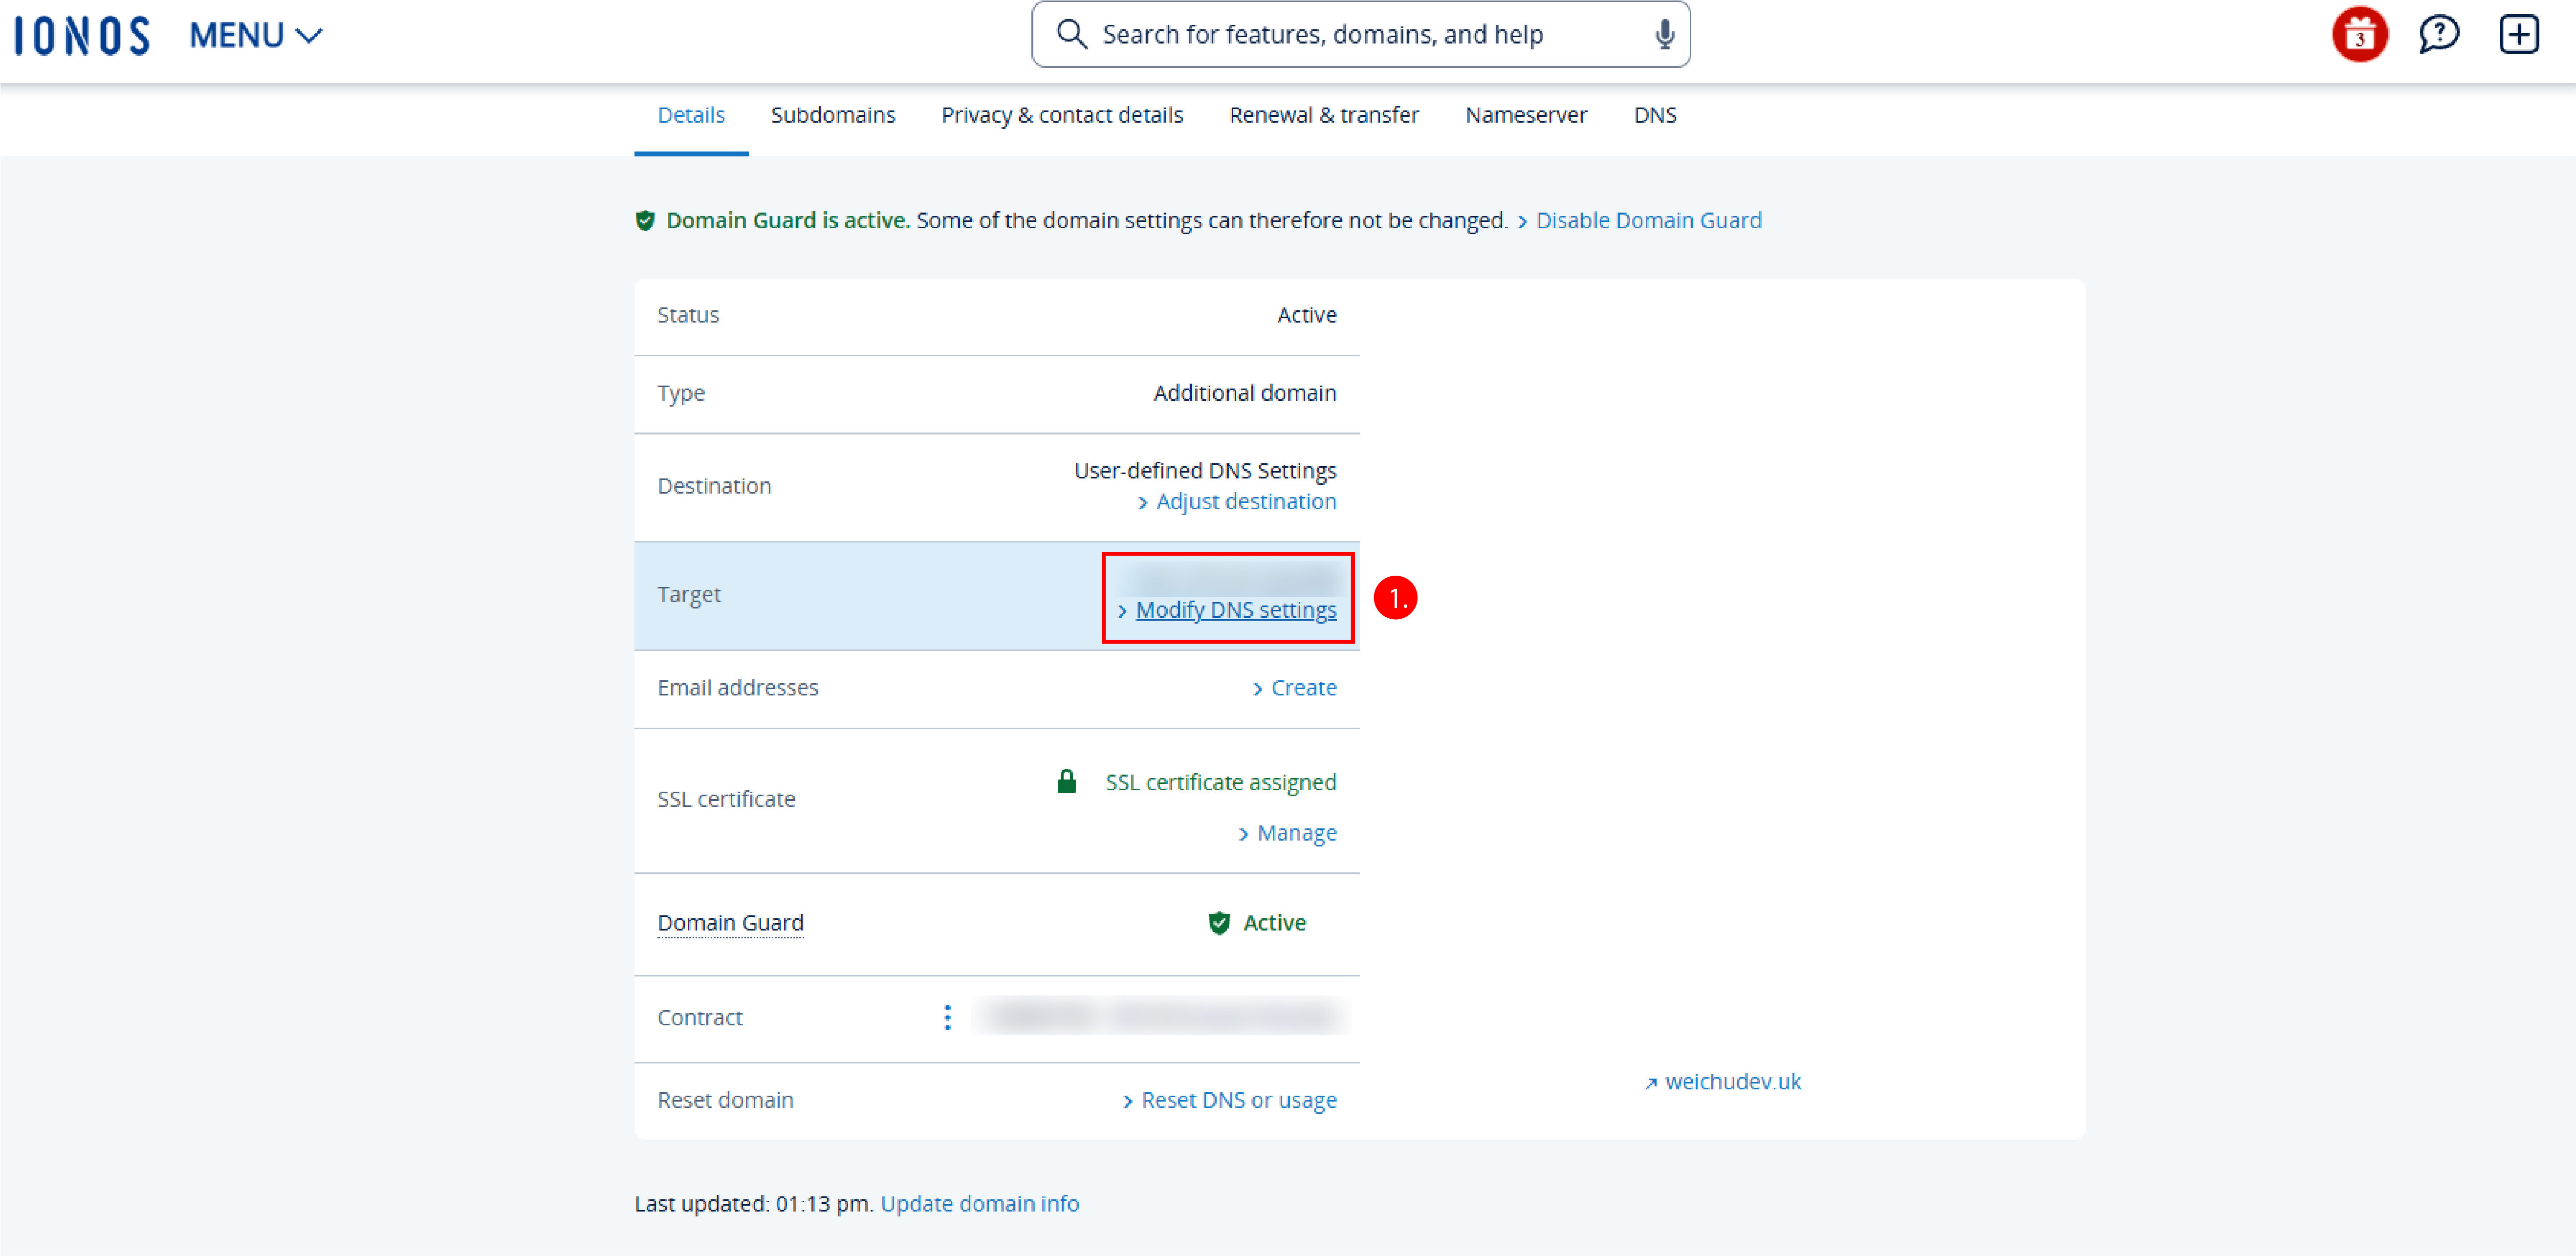Click the 'Destination' row label

click(x=714, y=485)
